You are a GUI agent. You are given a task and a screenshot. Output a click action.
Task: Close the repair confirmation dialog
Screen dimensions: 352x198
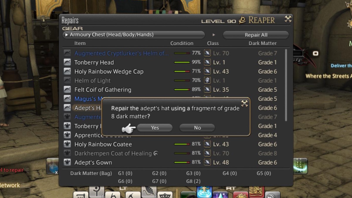pyautogui.click(x=244, y=103)
